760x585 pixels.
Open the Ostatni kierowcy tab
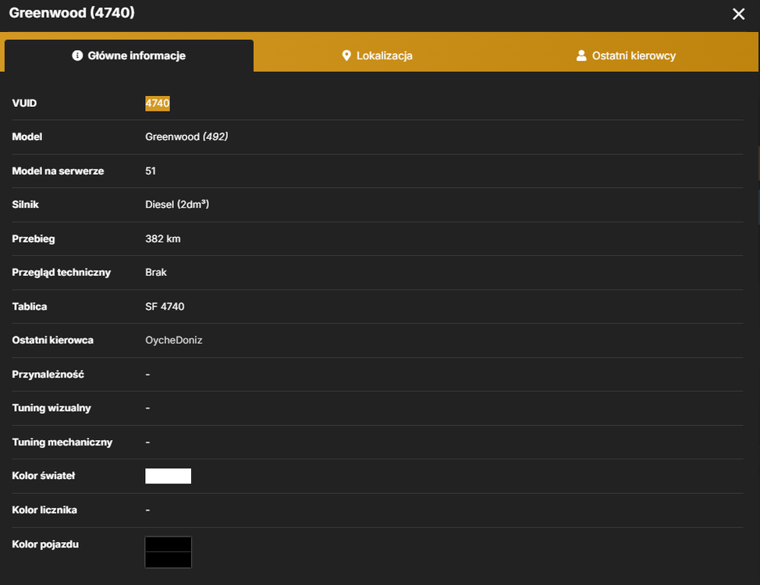(x=626, y=55)
